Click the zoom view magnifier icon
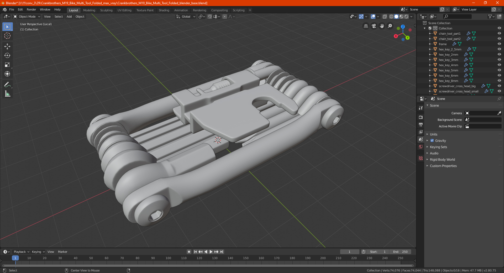Image resolution: width=504 pixels, height=273 pixels. pos(390,26)
